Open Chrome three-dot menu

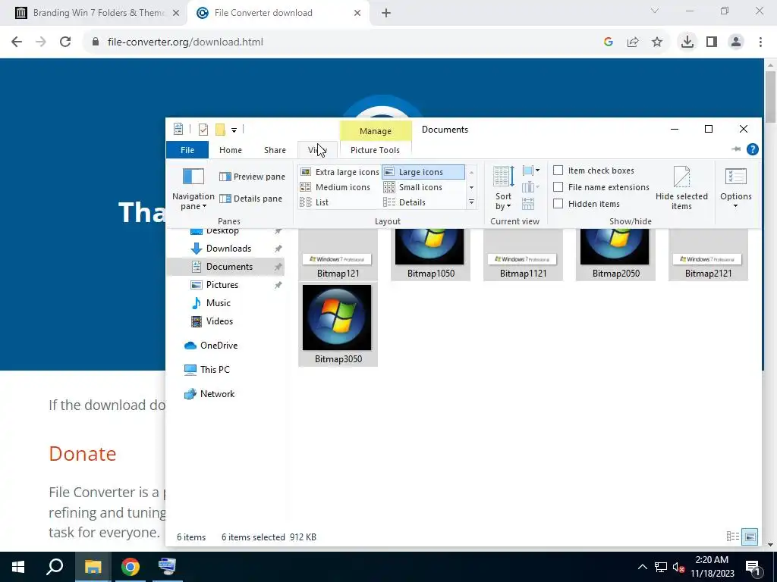(x=760, y=42)
